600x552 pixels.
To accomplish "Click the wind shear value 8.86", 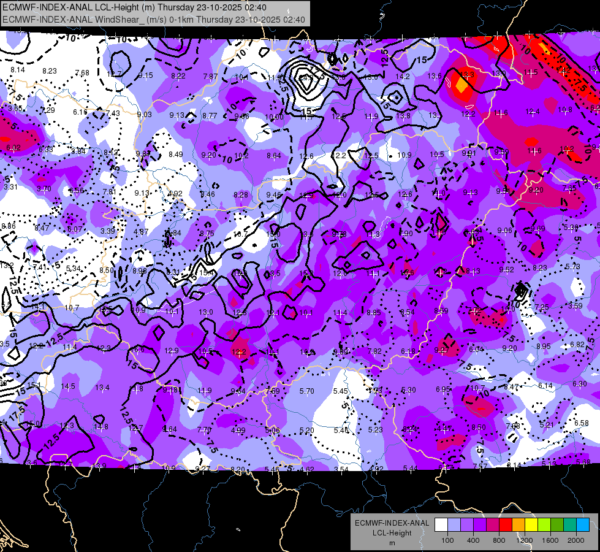I will point(9,226).
